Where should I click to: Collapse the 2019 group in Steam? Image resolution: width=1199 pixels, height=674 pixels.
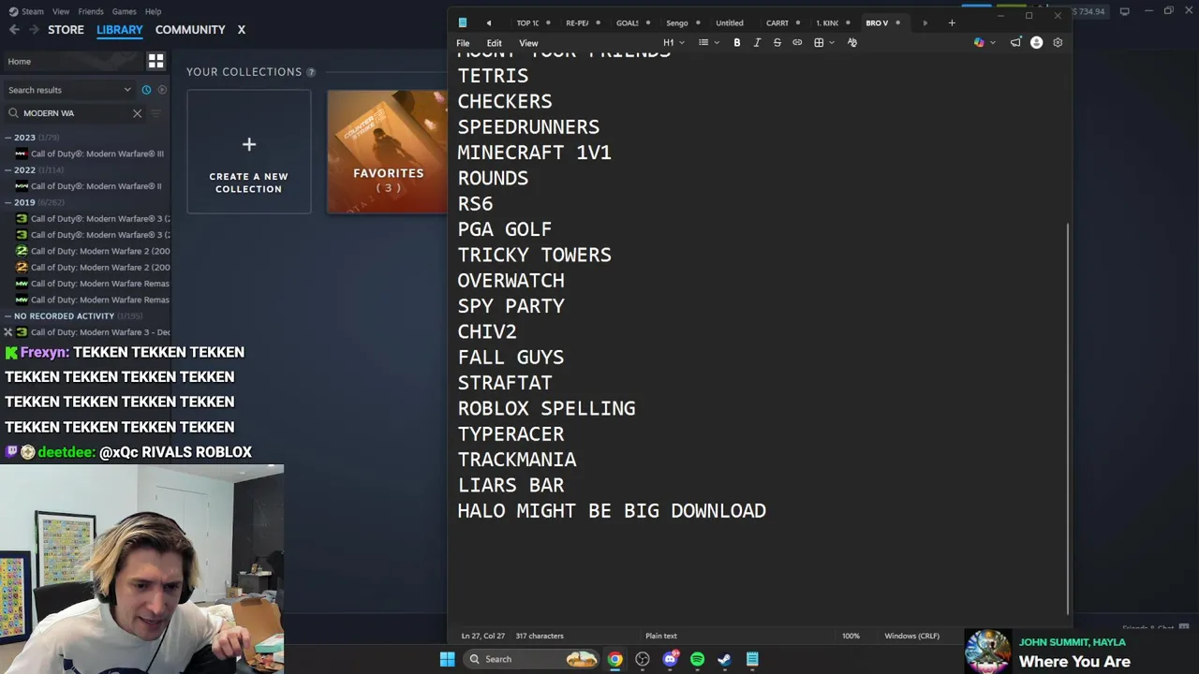7,202
